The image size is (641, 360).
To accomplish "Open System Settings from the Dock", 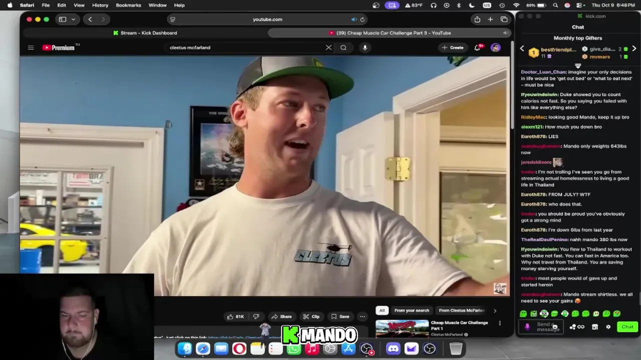I will coord(330,348).
